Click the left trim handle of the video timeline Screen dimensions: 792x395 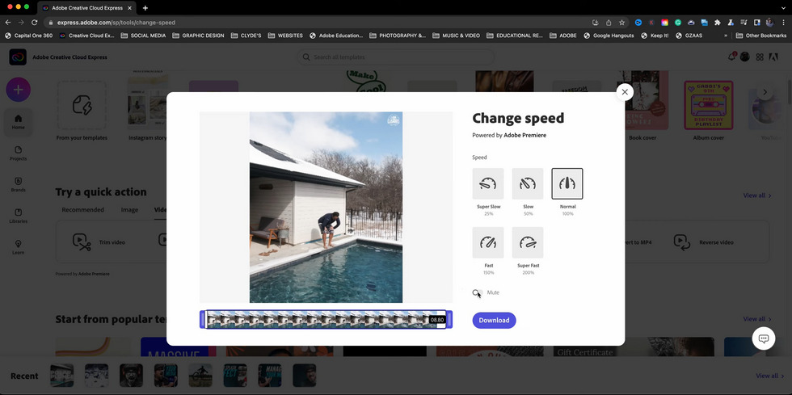203,320
